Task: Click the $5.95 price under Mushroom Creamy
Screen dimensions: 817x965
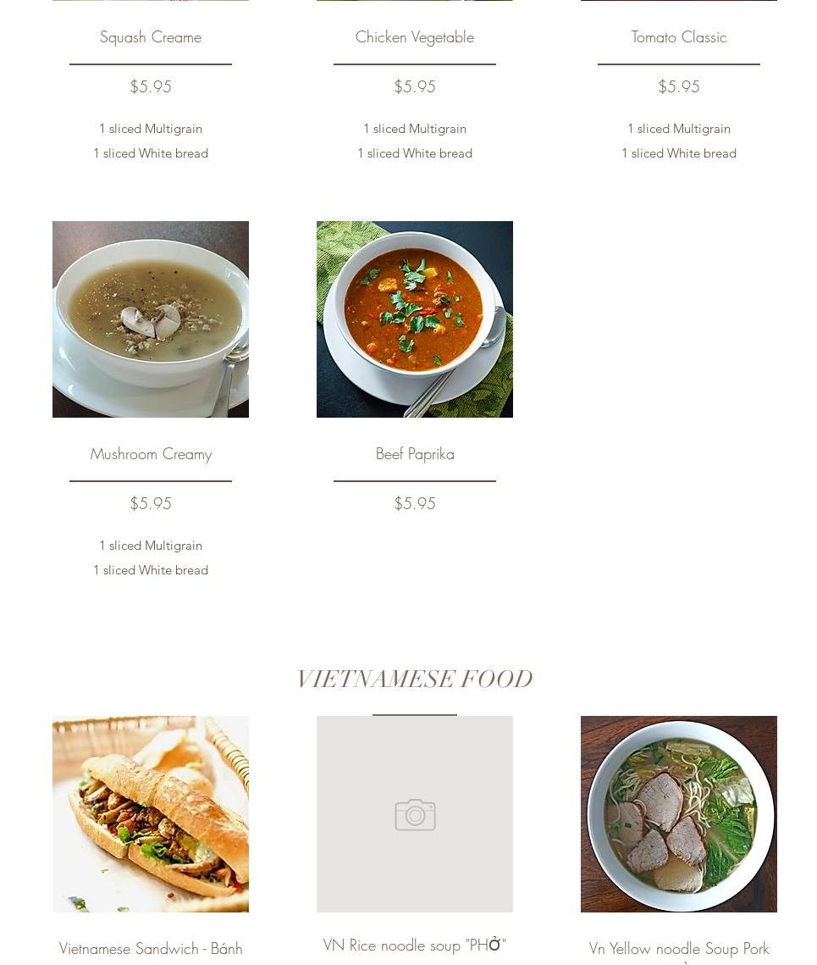Action: (151, 503)
